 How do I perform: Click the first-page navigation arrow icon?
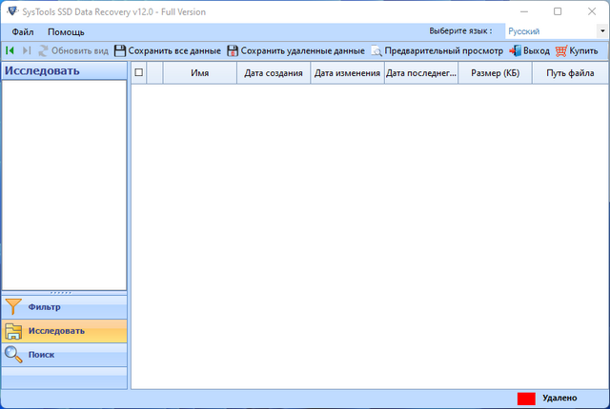[10, 50]
